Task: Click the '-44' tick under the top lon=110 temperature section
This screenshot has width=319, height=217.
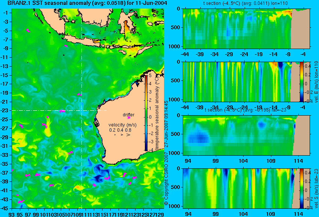Action: (185, 54)
